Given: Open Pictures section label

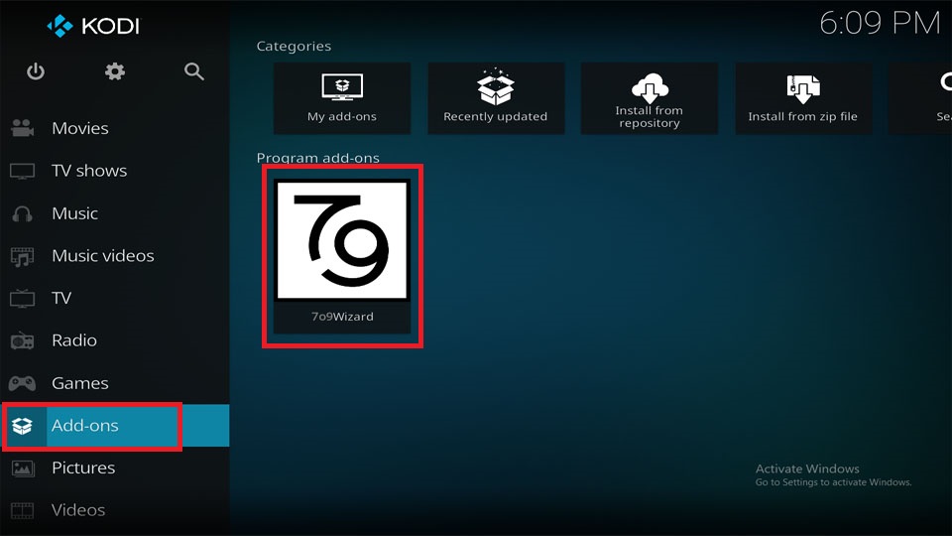Looking at the screenshot, I should [83, 468].
